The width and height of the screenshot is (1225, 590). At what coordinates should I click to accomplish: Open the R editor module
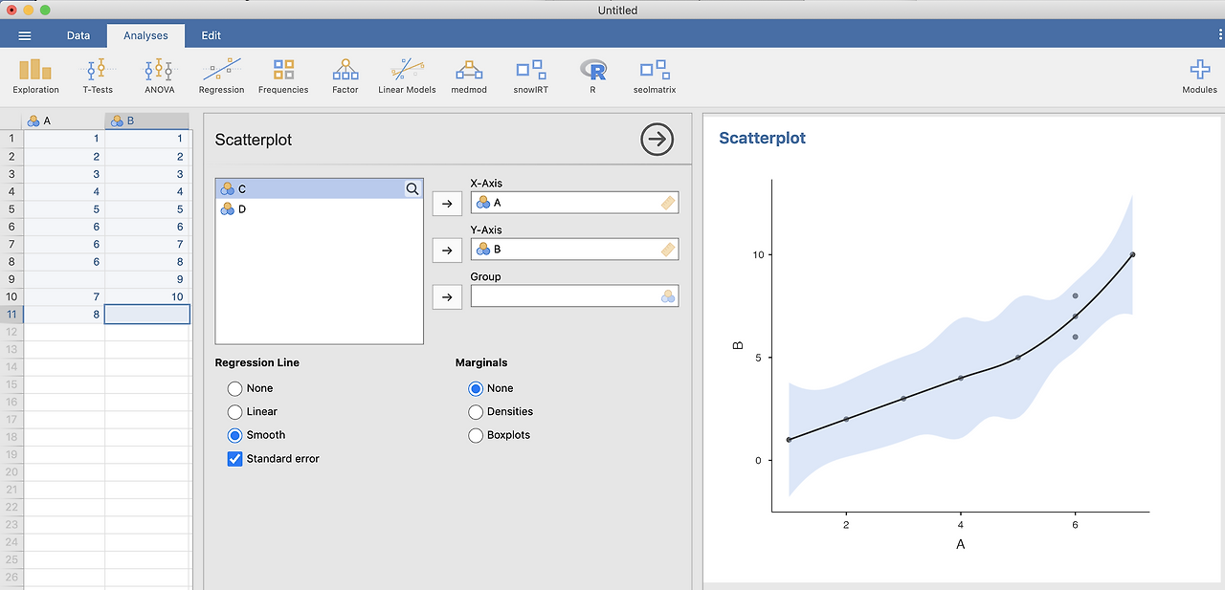[x=592, y=76]
